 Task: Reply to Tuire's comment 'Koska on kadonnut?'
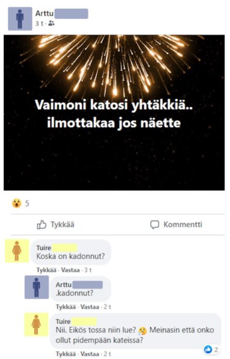point(70,270)
